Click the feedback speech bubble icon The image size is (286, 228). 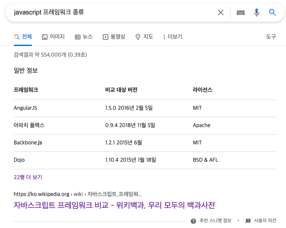coord(248,221)
